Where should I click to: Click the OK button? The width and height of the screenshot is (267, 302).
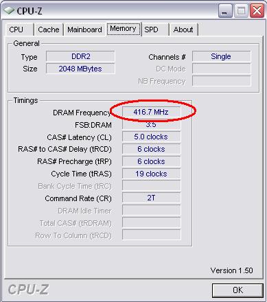[x=237, y=290]
